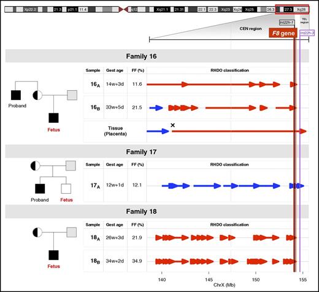Select sample label 18A
Screen dimensions: 319x292
[95, 237]
